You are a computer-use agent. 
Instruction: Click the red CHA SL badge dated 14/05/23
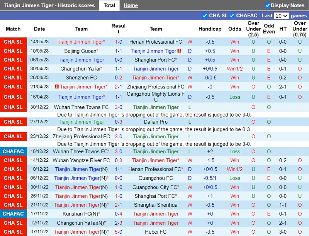pyautogui.click(x=14, y=42)
